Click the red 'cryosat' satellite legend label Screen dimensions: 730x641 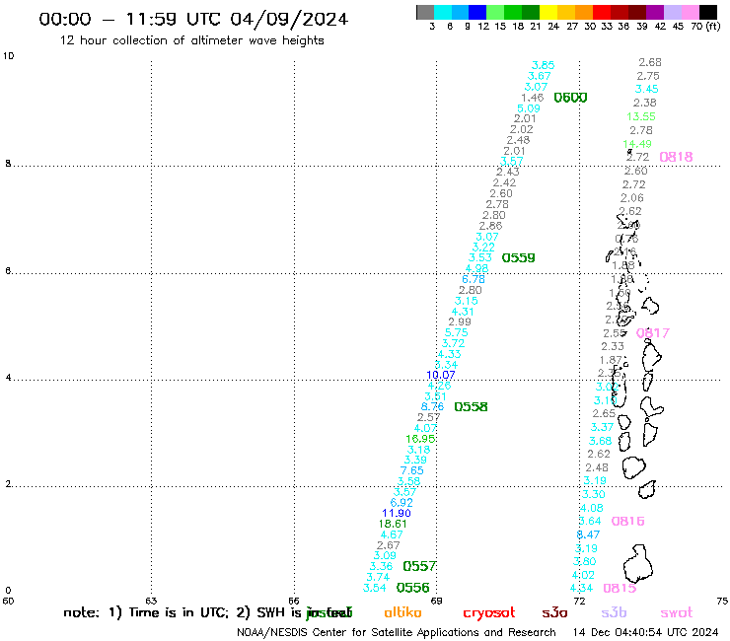click(489, 613)
